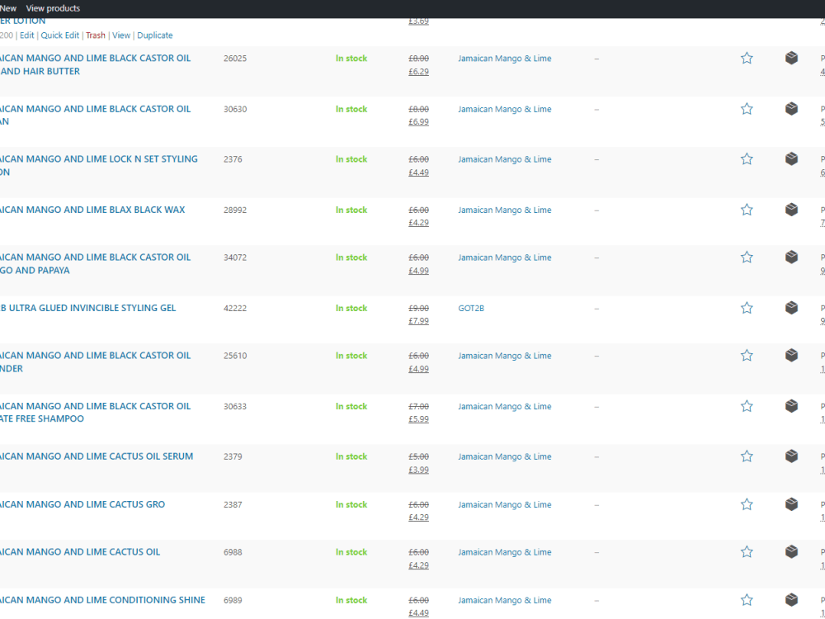Open Cactus Oil Serum product

click(97, 456)
